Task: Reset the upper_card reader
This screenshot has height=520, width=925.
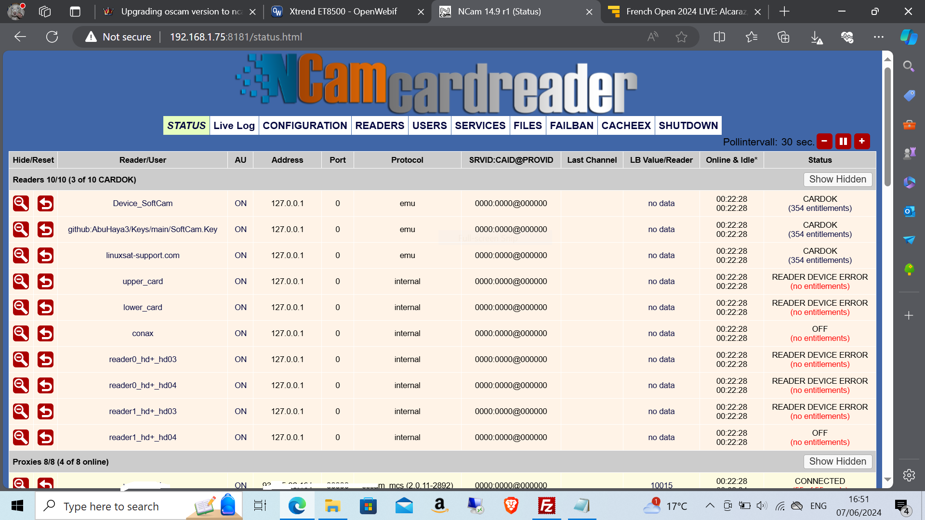Action: pos(46,282)
